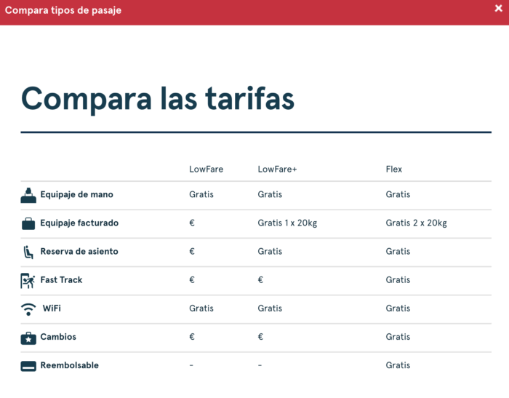The height and width of the screenshot is (398, 509).
Task: Click the Cambios row label
Action: coord(58,337)
